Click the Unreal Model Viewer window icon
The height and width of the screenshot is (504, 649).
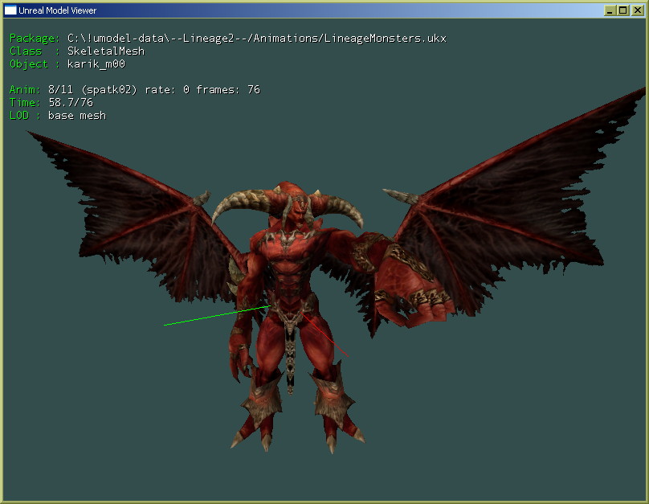10,10
